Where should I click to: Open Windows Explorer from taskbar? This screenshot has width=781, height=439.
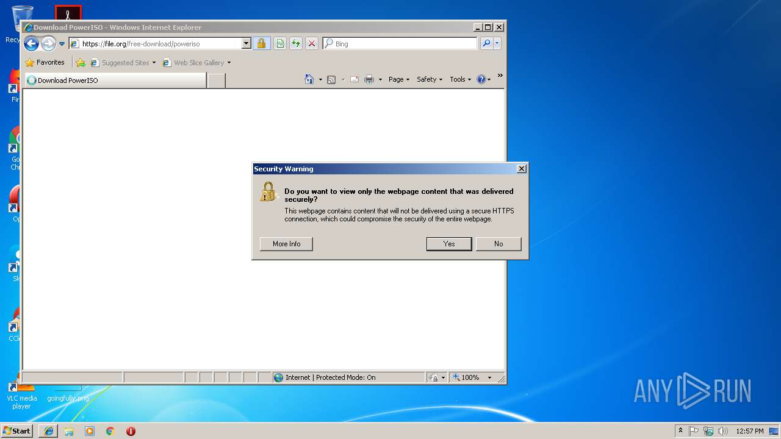(x=69, y=431)
